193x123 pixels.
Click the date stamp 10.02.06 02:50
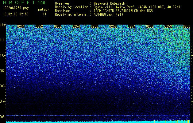pos(16,14)
